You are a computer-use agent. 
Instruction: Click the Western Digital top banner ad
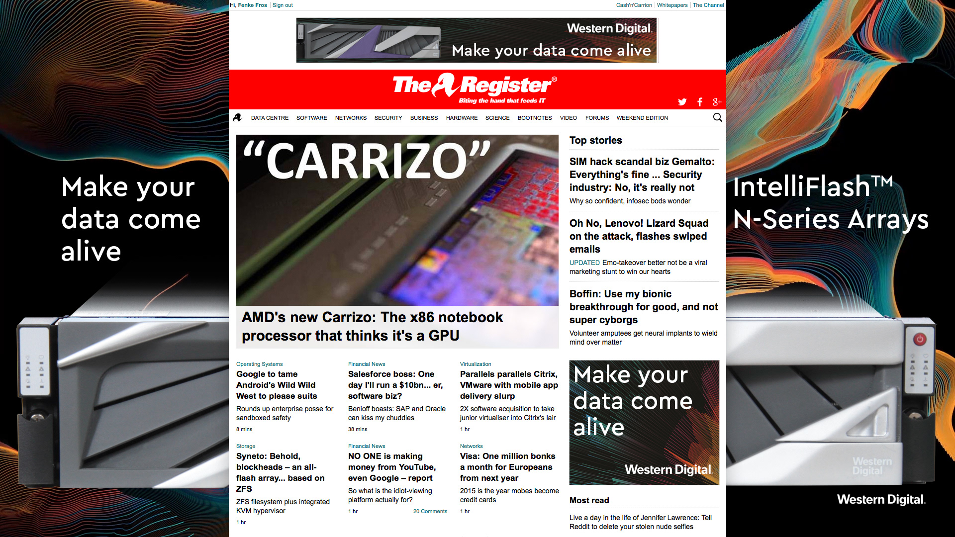[x=477, y=40]
